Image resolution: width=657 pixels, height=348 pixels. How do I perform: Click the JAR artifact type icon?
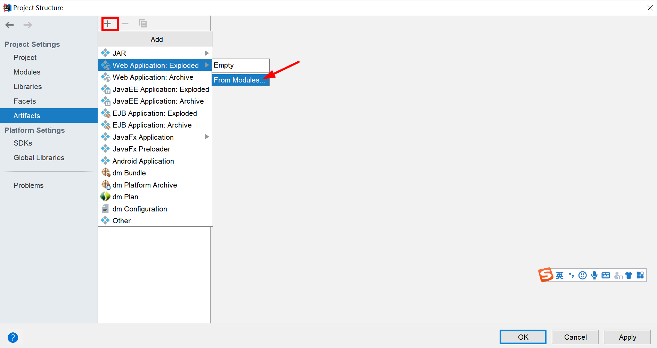tap(105, 53)
